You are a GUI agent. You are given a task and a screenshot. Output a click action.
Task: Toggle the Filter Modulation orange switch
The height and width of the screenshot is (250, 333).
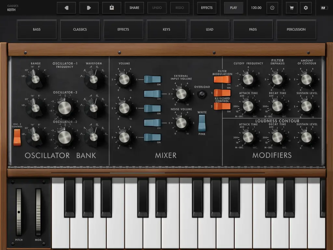click(222, 80)
